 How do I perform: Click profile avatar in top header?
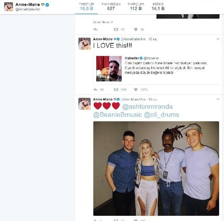click(x=9, y=7)
